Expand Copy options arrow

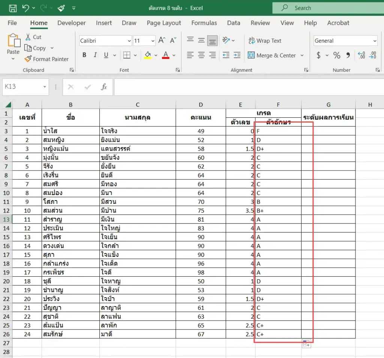[52, 48]
